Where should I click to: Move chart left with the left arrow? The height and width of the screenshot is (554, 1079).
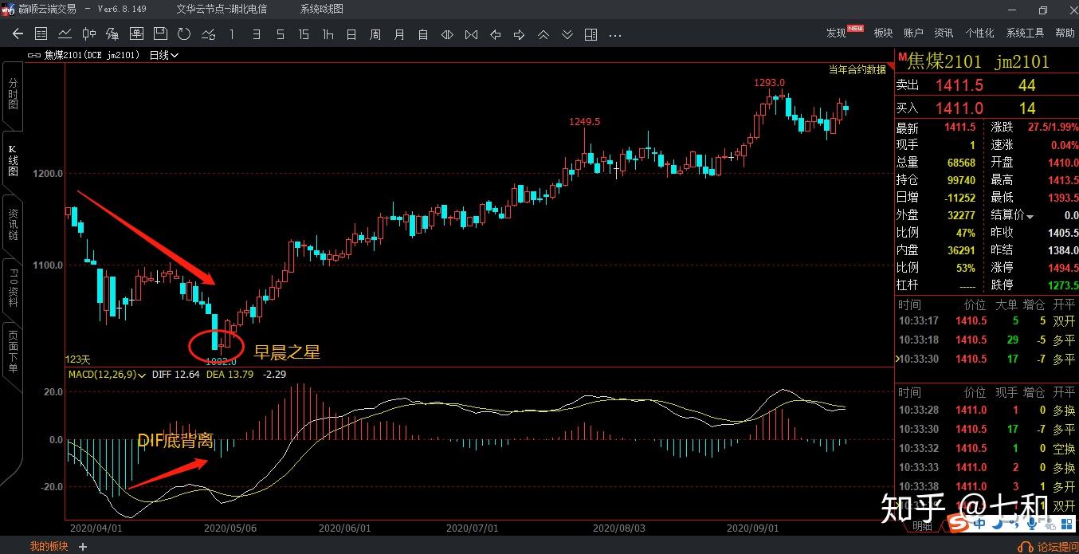(495, 34)
